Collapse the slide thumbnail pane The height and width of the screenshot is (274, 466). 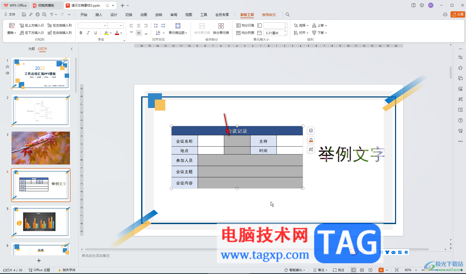[72, 49]
